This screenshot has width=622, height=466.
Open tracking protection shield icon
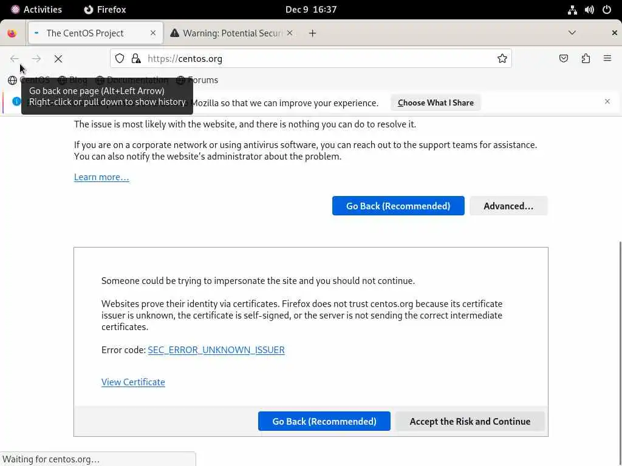(120, 59)
